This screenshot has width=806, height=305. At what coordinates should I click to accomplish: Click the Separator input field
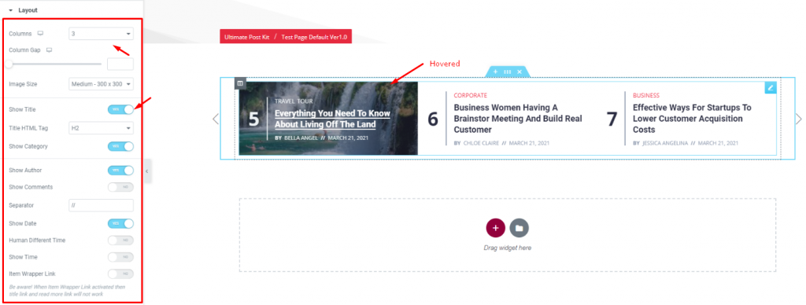click(x=102, y=205)
